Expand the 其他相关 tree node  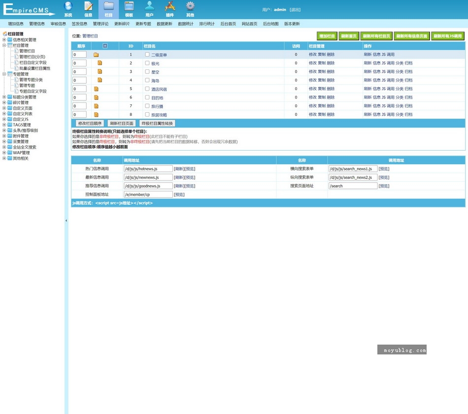tap(4, 159)
